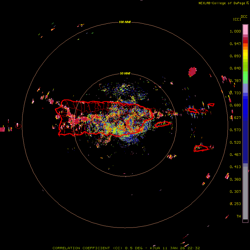Click the 0.680 scale value
250x250 pixels.
235,105
